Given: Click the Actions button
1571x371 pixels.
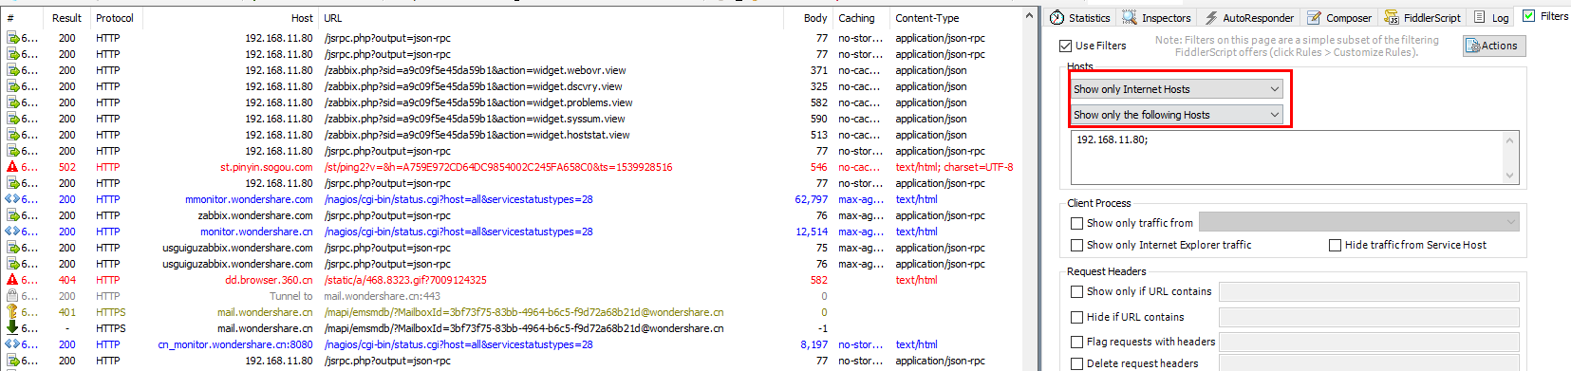Looking at the screenshot, I should (1494, 46).
